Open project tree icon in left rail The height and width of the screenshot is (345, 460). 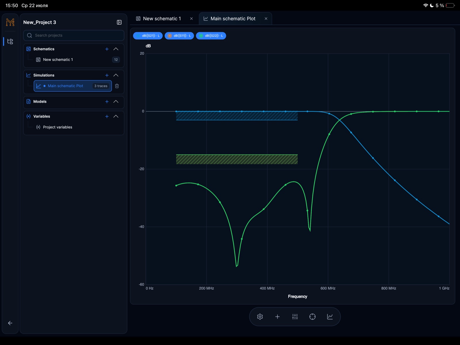click(10, 41)
